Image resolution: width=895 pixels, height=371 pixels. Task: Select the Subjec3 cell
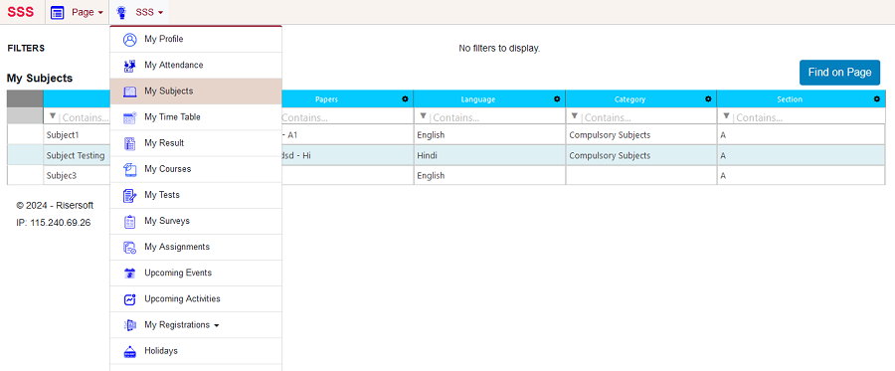(77, 176)
